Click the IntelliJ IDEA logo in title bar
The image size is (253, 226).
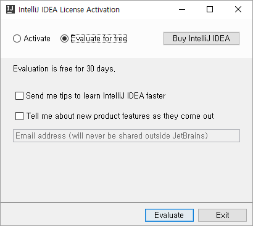[x=10, y=9]
